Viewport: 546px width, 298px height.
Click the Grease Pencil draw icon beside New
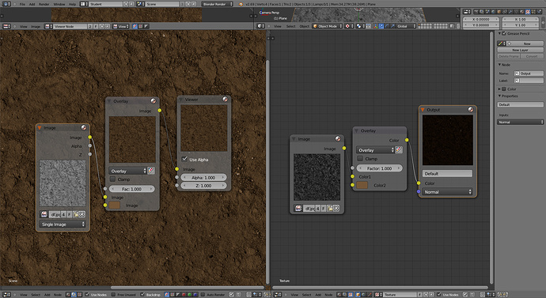coord(502,43)
